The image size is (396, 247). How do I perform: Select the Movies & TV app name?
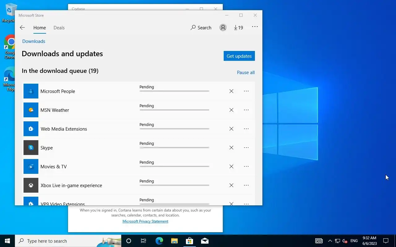(x=54, y=167)
